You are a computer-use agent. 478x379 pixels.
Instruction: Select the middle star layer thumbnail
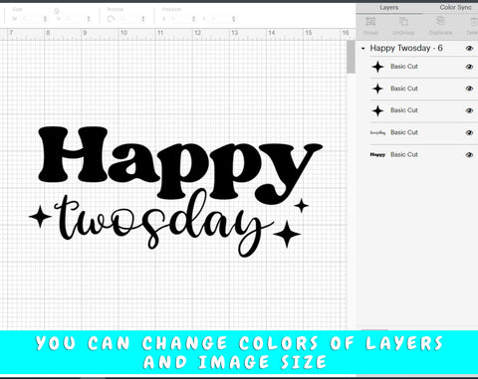coord(377,89)
